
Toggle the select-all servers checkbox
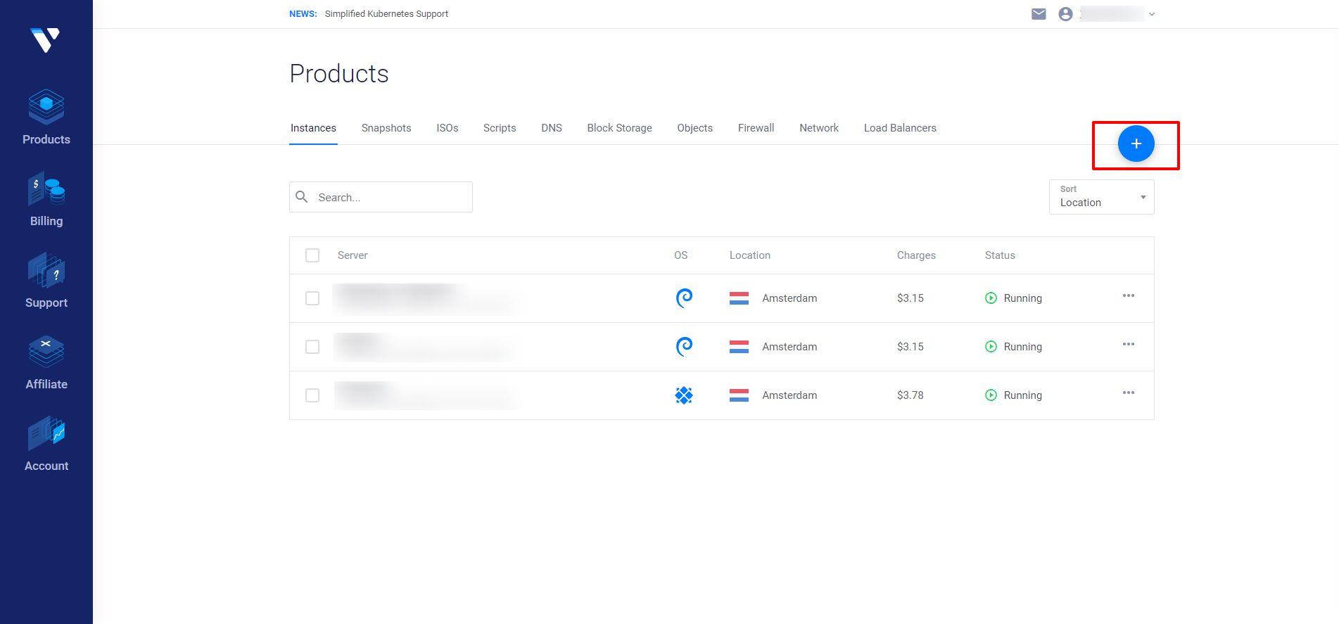(312, 255)
